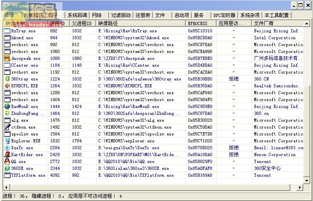Screen dimensions: 313x201
Task: Select the duospeak.exe process name
Action: tap(26, 58)
